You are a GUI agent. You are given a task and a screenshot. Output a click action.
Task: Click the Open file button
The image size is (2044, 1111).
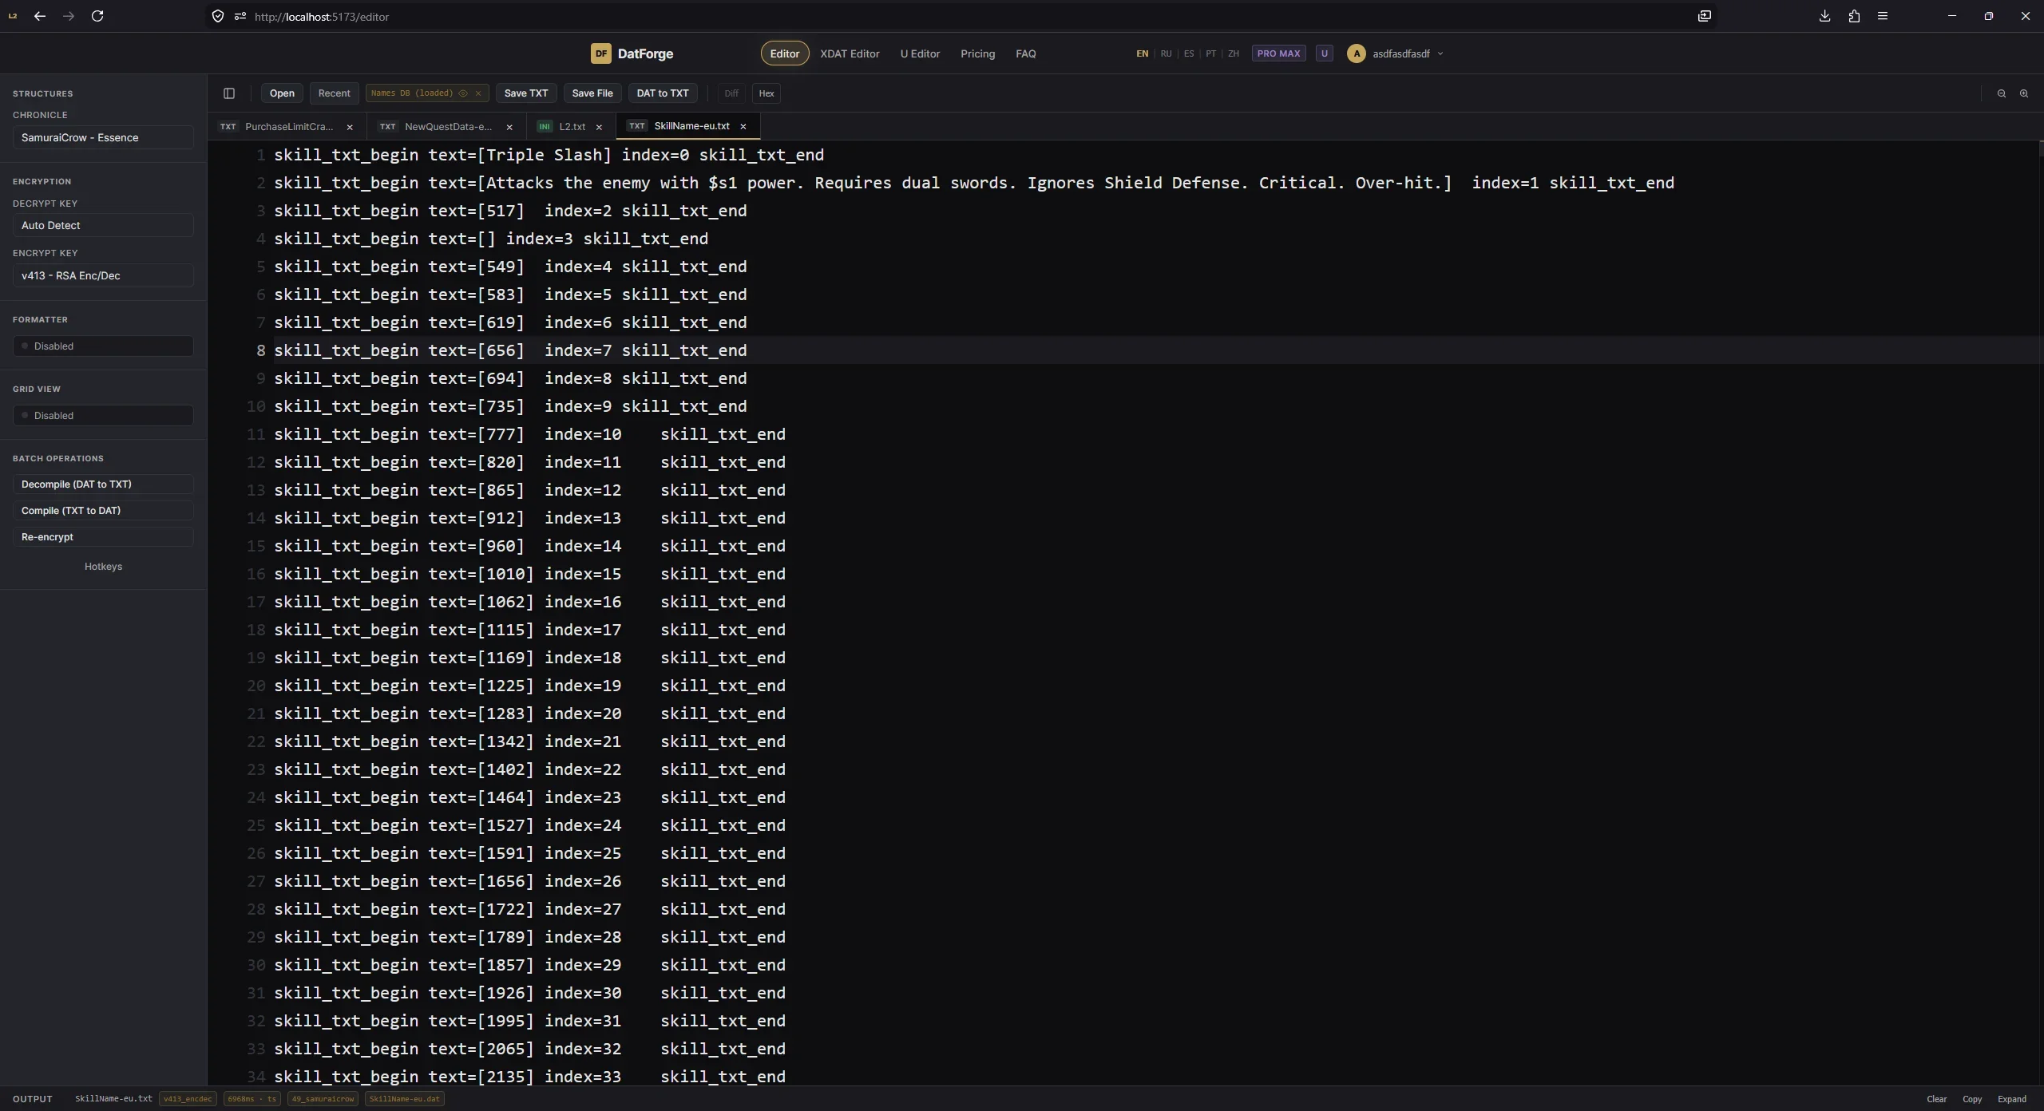[x=282, y=93]
